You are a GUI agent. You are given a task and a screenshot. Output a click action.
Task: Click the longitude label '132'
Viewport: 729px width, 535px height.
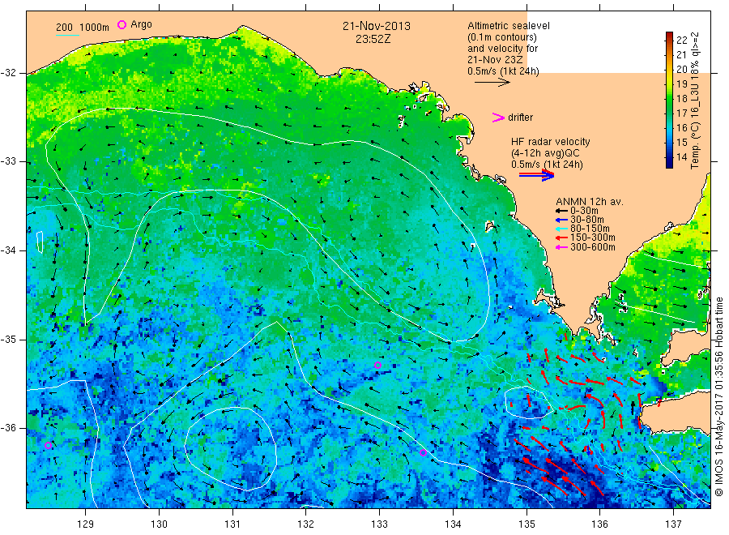pos(306,524)
